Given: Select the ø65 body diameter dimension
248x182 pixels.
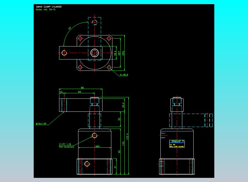Looking at the screenshot, I should pos(97,146).
